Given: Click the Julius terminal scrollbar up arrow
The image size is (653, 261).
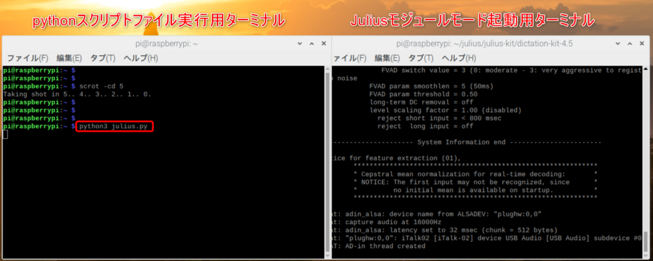Looking at the screenshot, I should [646, 69].
